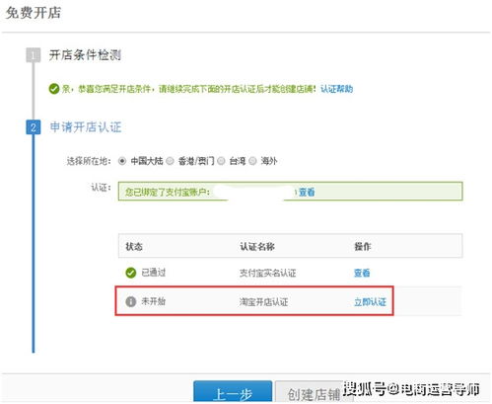Click the 免费开店 page heading
This screenshot has width=492, height=404.
point(34,13)
